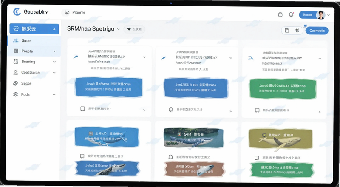Click the home icon in top bar
This screenshot has height=187, width=340.
(x=280, y=14)
